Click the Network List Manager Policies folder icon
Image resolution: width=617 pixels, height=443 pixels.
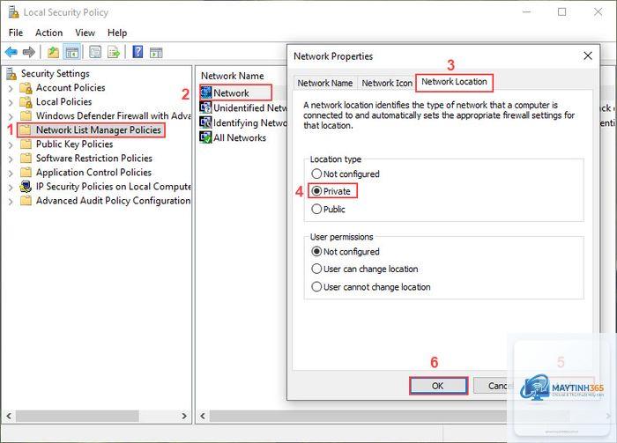pos(26,129)
